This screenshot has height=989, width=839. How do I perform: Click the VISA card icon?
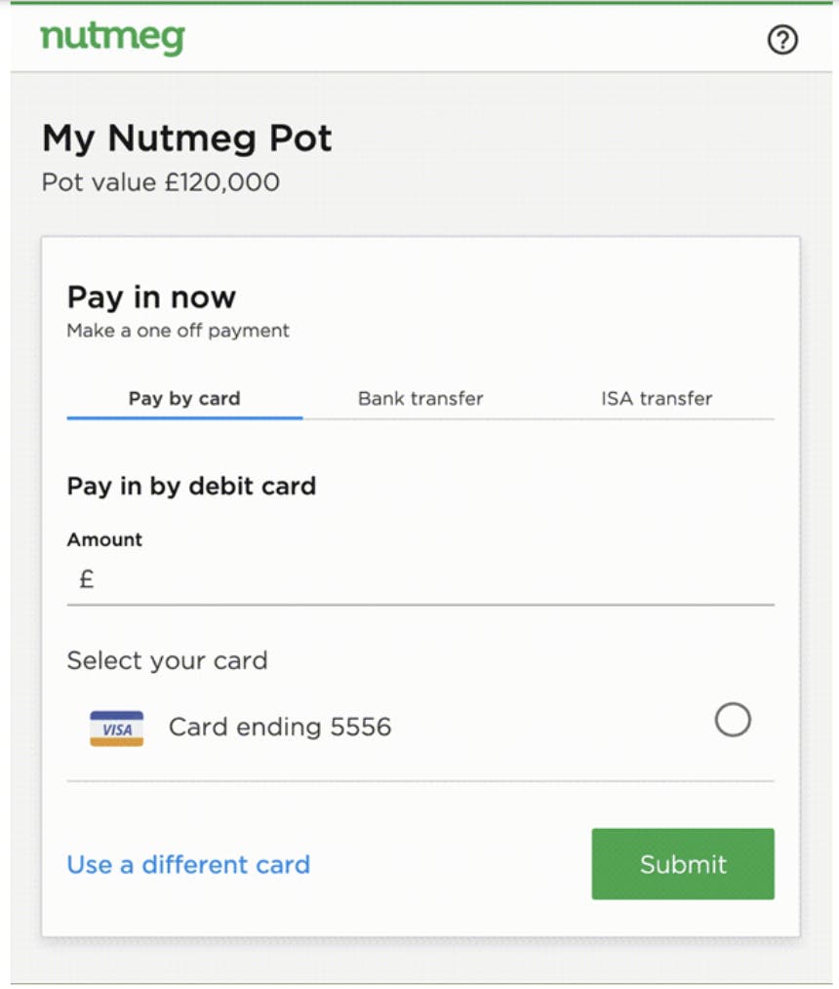point(117,729)
